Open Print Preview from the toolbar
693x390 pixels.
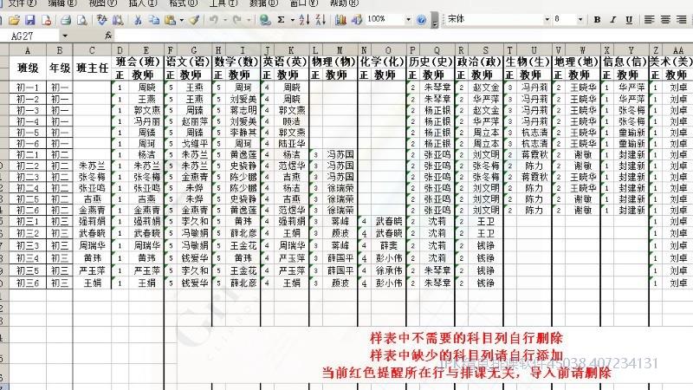(x=82, y=20)
